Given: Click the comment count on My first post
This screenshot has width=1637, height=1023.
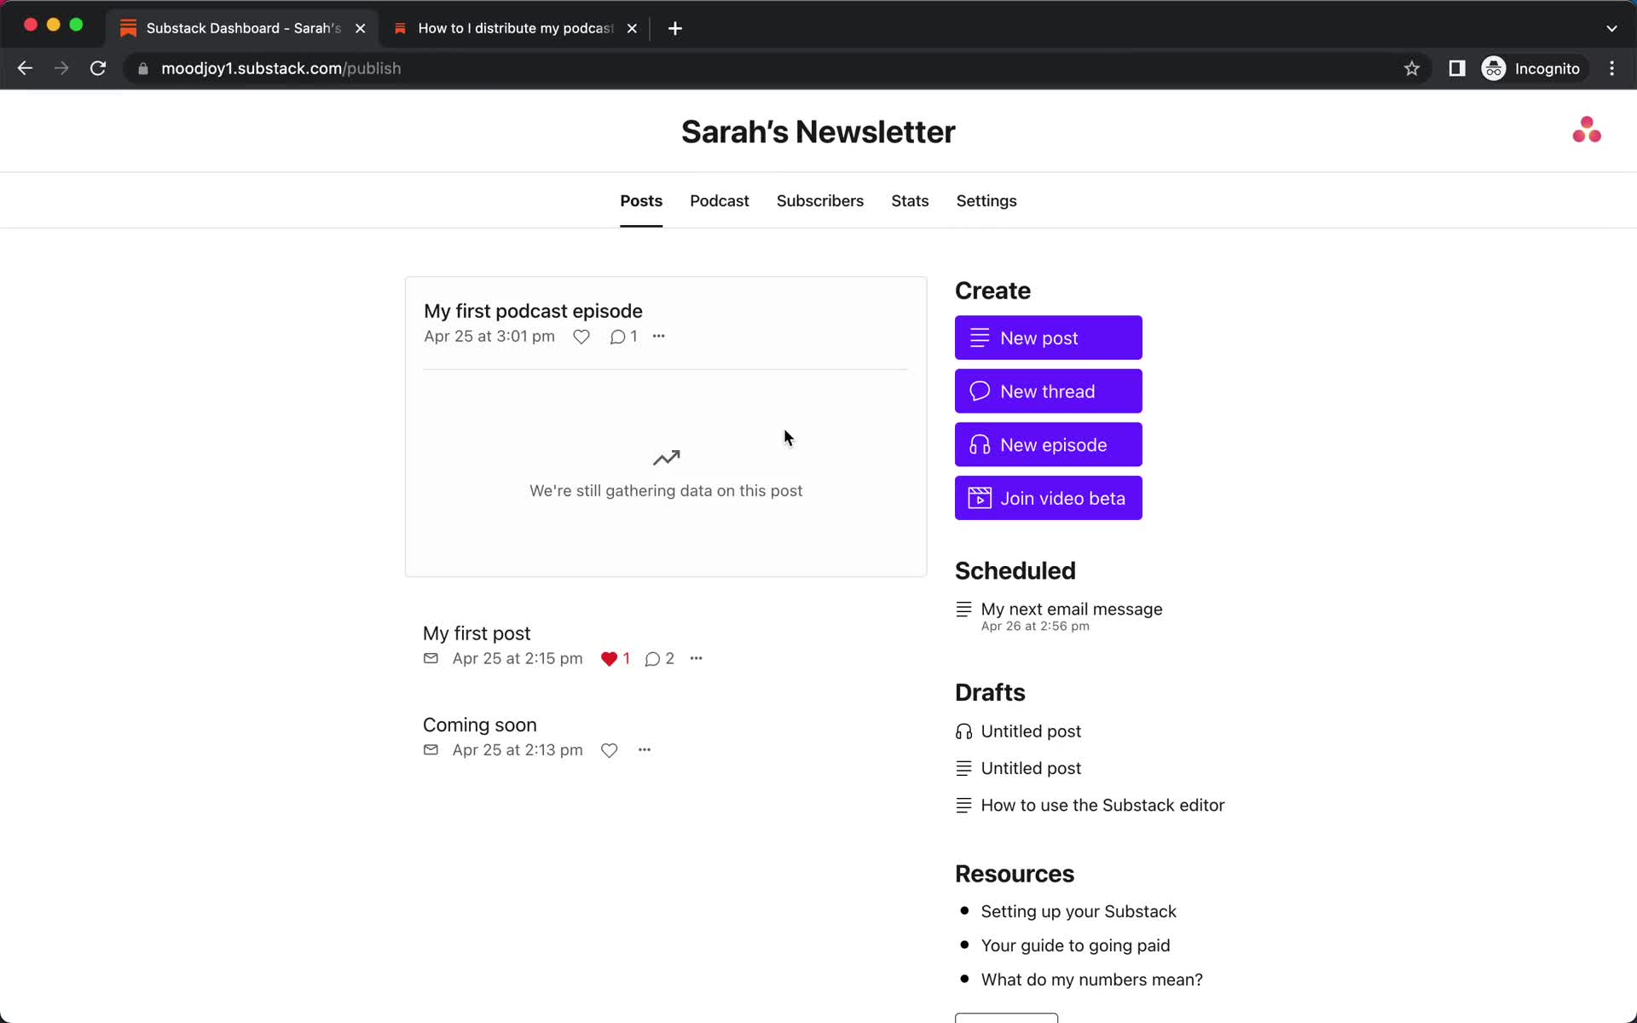Looking at the screenshot, I should 660,657.
